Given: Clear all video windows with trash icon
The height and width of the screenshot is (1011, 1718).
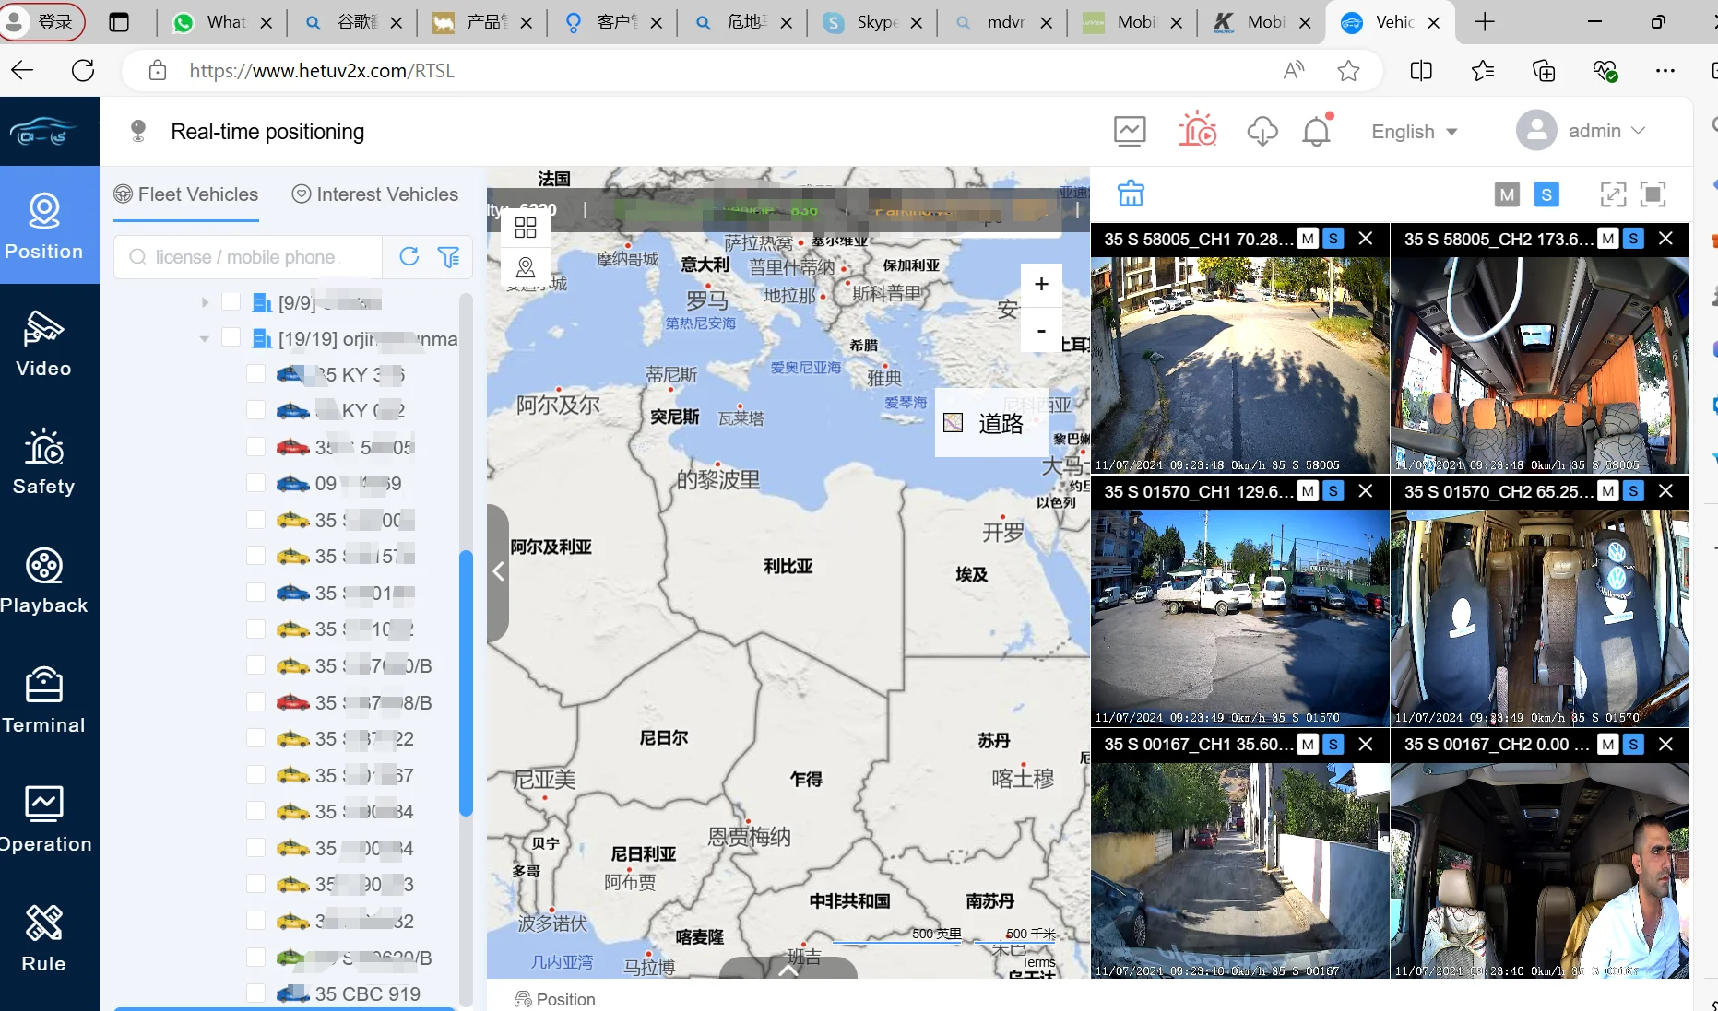Looking at the screenshot, I should tap(1131, 194).
